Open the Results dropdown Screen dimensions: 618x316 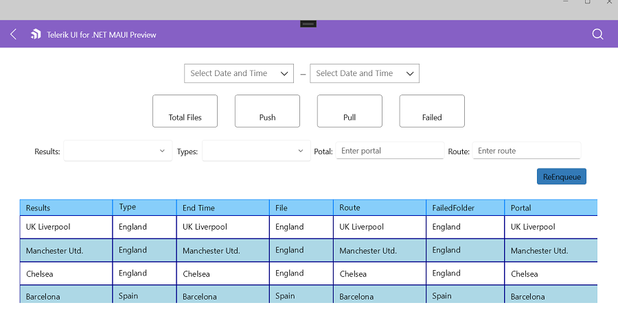tap(117, 151)
